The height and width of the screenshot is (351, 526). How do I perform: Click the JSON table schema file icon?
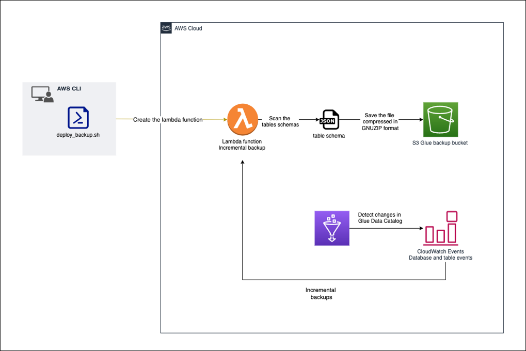point(329,119)
